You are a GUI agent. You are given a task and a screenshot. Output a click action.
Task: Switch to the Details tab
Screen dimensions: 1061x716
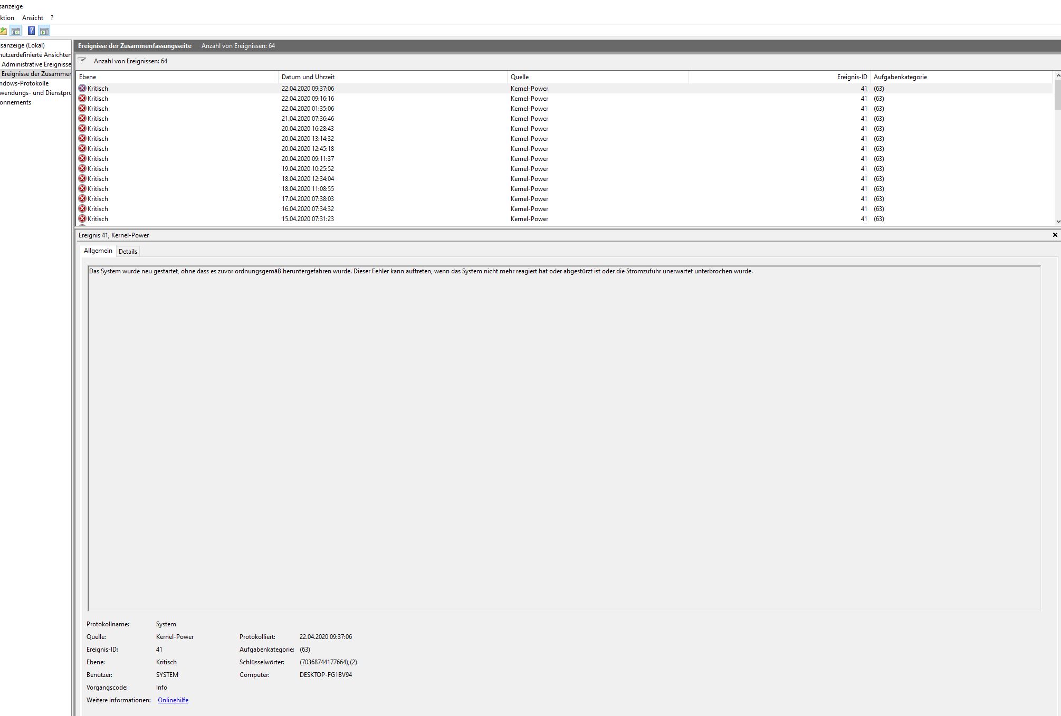tap(128, 252)
